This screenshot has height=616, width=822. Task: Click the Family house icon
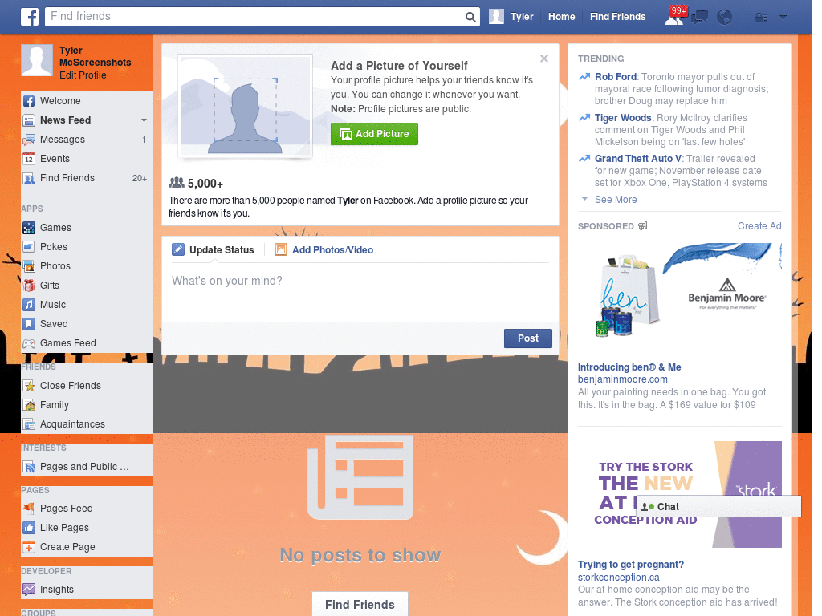29,405
